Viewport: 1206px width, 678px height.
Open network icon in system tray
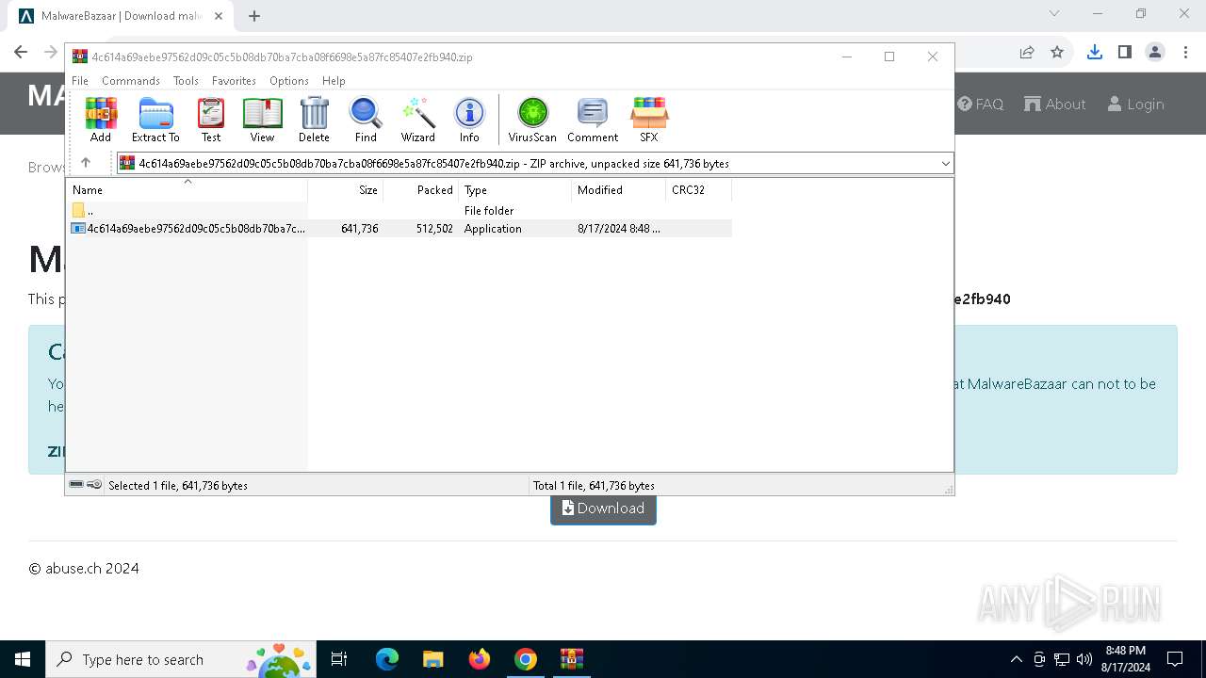(x=1062, y=659)
